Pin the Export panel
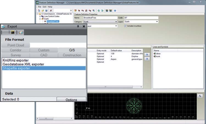206x124 pixels. point(78,26)
